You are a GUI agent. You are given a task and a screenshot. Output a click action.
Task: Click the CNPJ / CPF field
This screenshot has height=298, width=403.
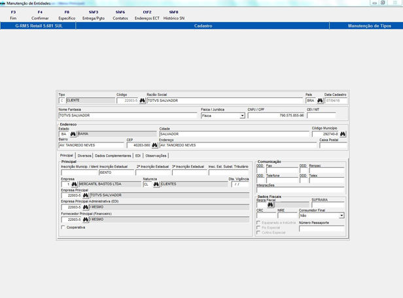[x=276, y=116]
